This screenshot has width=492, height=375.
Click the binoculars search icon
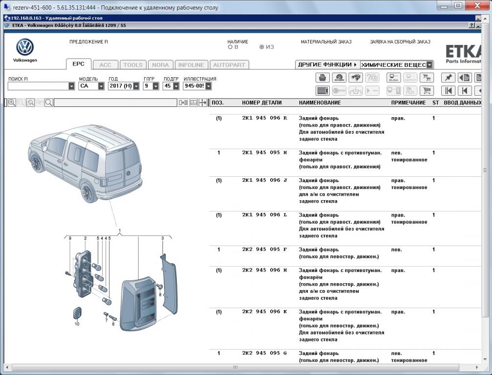click(x=356, y=78)
